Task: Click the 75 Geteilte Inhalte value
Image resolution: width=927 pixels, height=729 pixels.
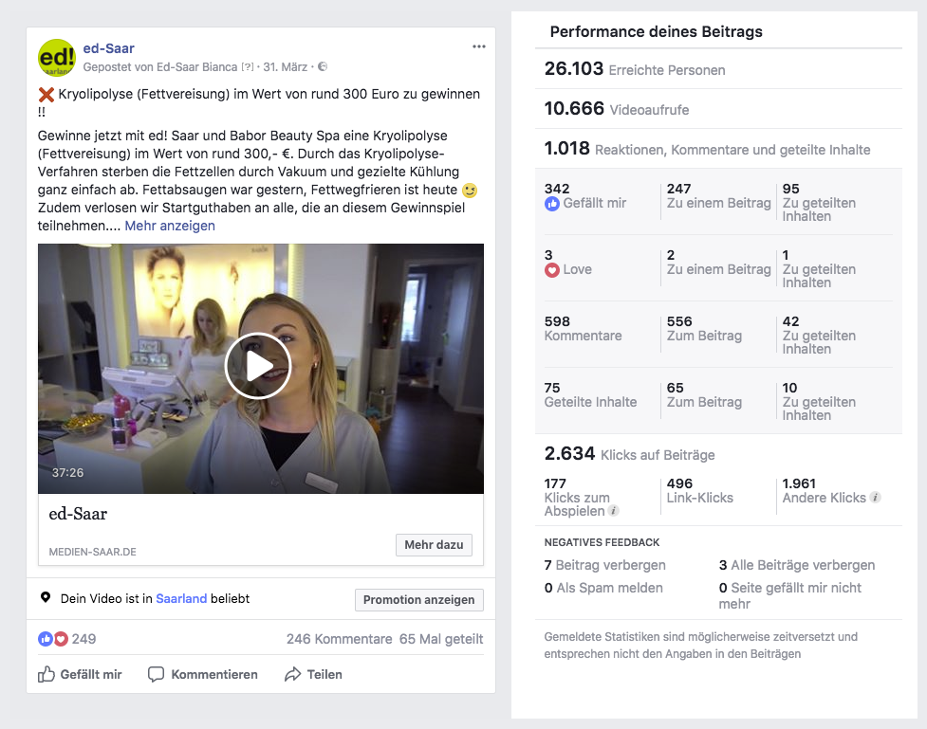Action: [590, 394]
